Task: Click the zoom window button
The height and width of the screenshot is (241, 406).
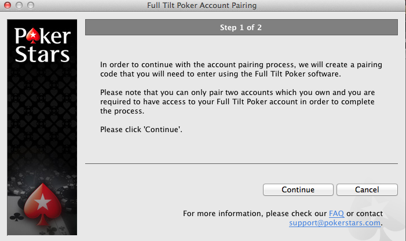Action: 31,5
